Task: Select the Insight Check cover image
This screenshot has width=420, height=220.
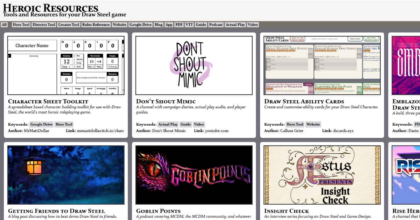Action: point(322,175)
